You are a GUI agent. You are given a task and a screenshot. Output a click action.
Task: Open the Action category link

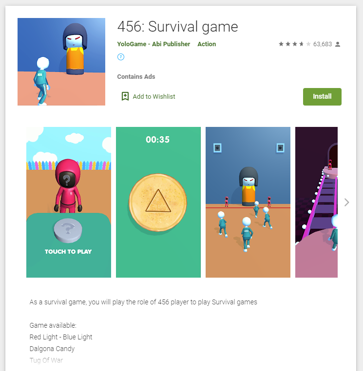(207, 44)
